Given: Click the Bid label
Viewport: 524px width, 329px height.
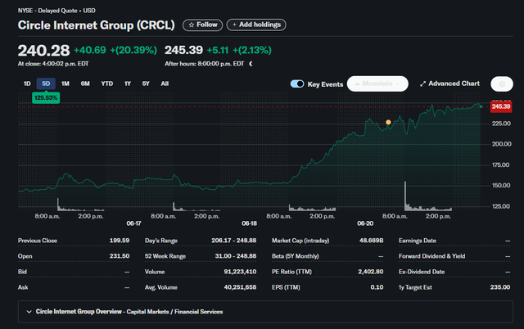Looking at the screenshot, I should coord(22,272).
